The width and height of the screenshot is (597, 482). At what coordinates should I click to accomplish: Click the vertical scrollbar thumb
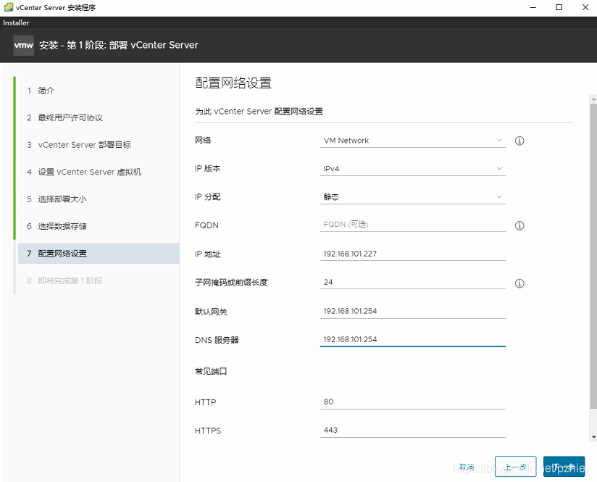(x=593, y=256)
